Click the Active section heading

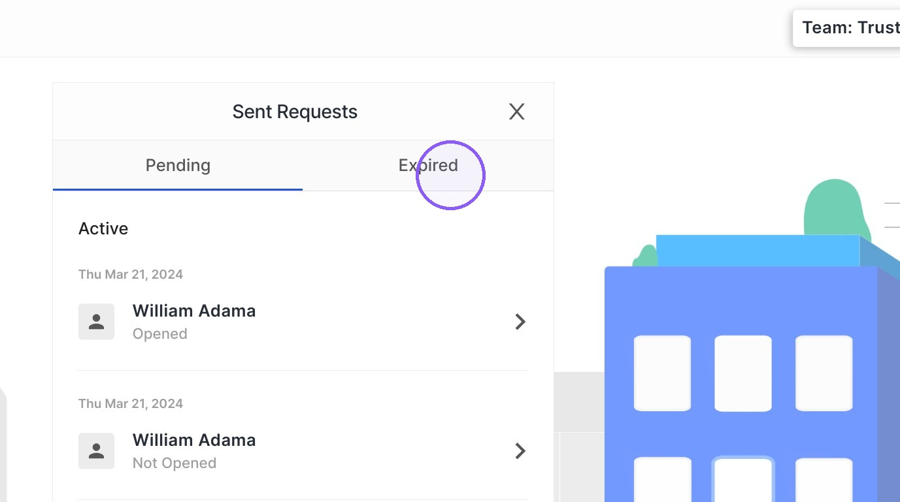point(103,228)
